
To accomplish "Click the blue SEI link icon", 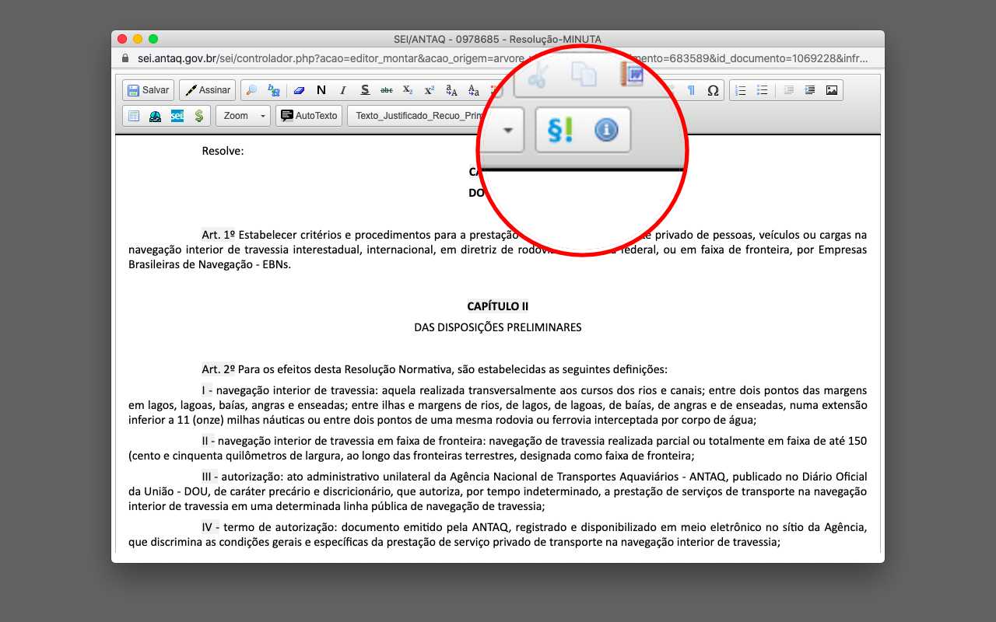I will [x=177, y=116].
